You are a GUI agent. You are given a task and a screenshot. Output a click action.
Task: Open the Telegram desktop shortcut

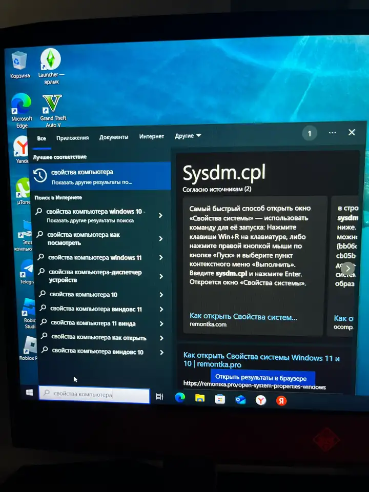[27, 268]
